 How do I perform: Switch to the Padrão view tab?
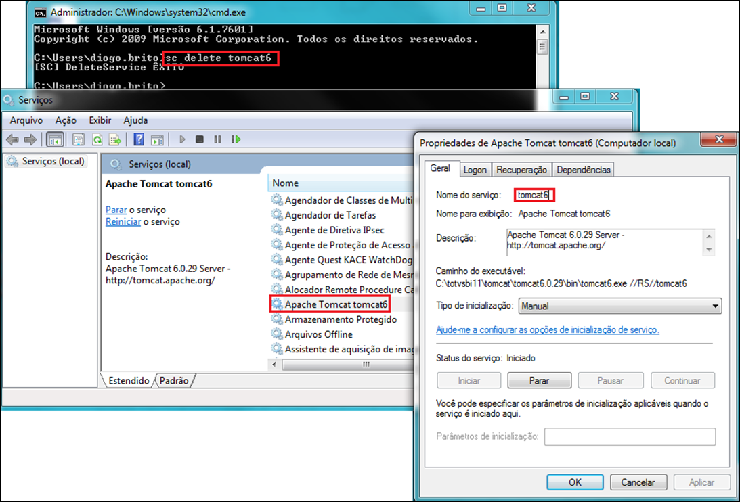(174, 380)
